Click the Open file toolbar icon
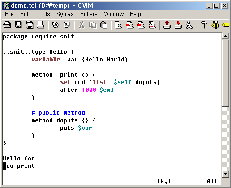Screen dimensions: 231x188 (7, 25)
